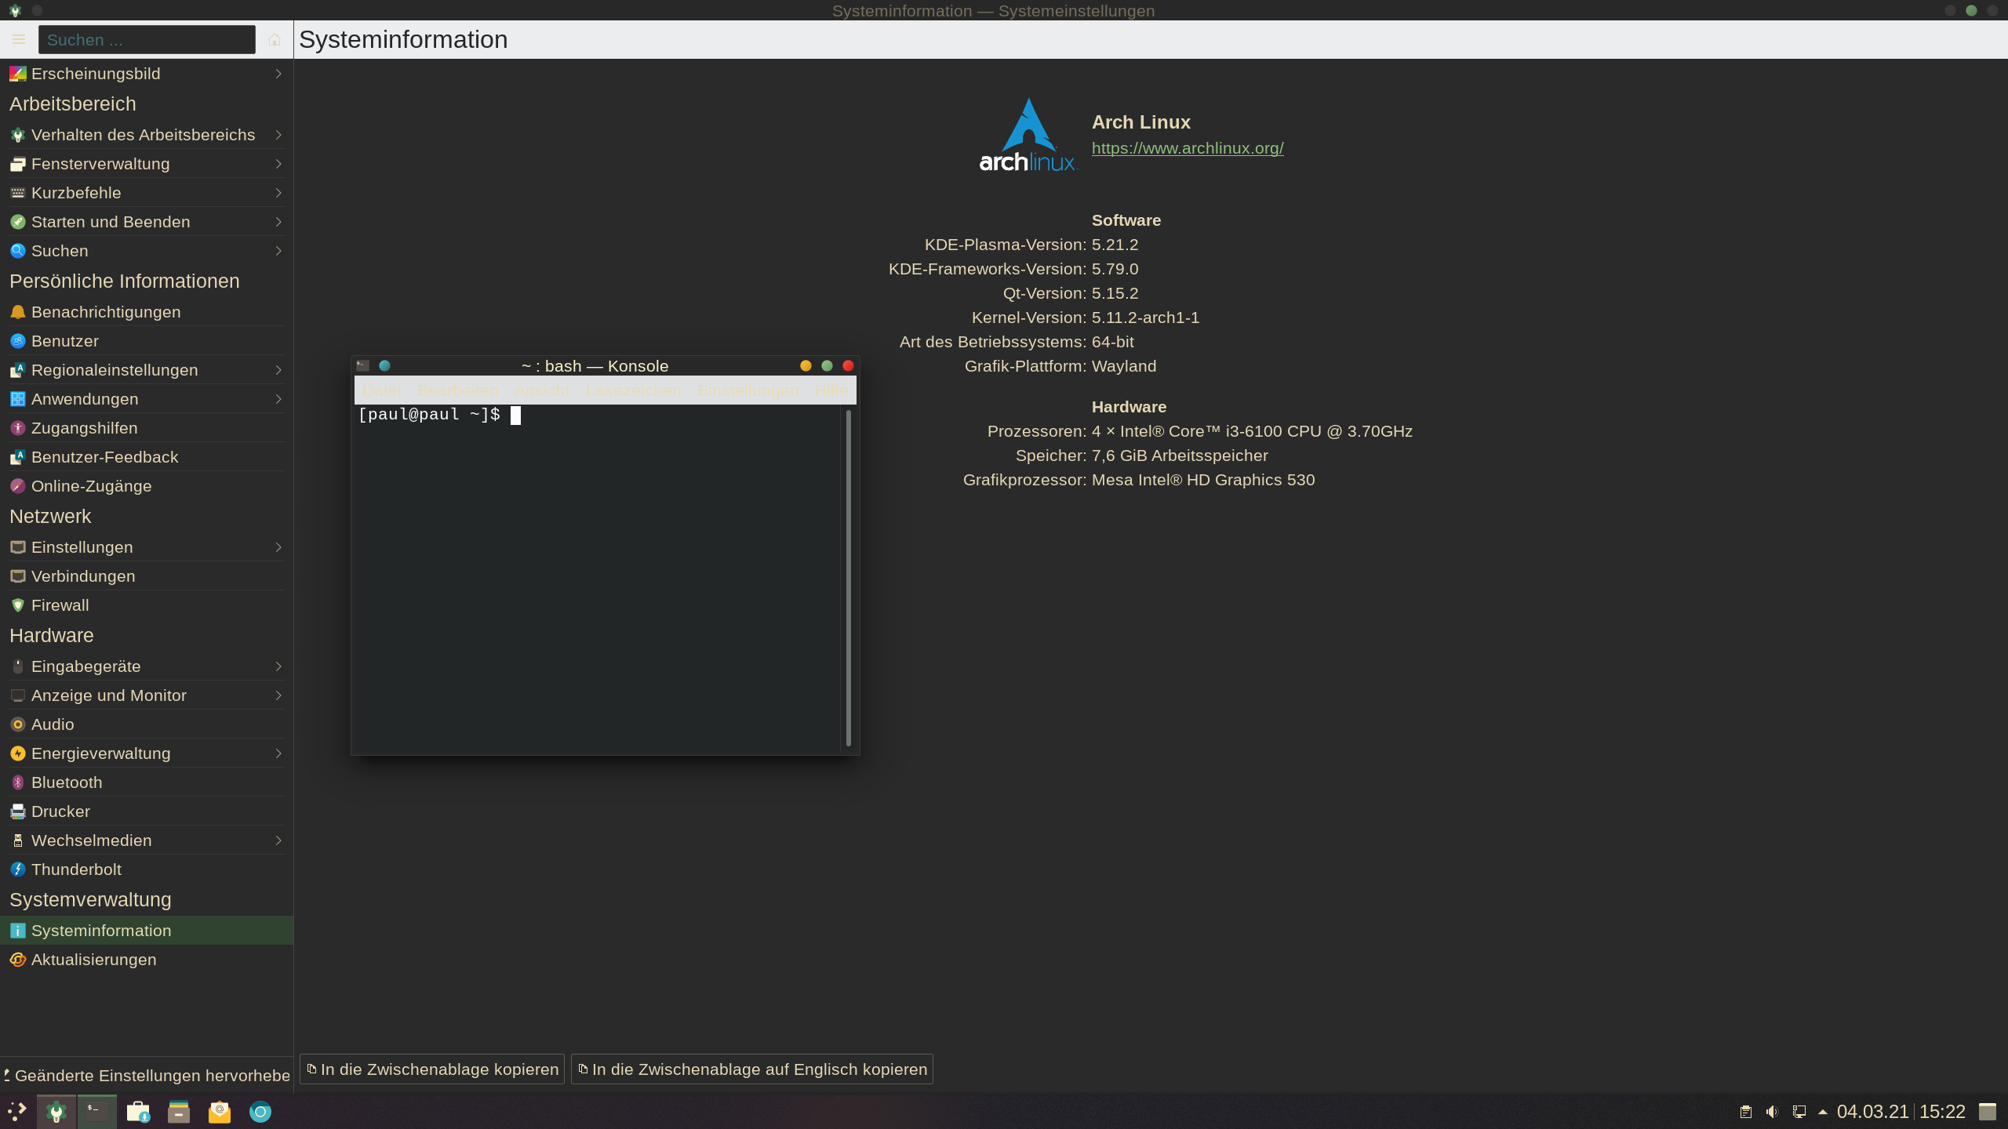Open the Einstellungen menu in Konsole
The width and height of the screenshot is (2008, 1129).
[x=748, y=390]
